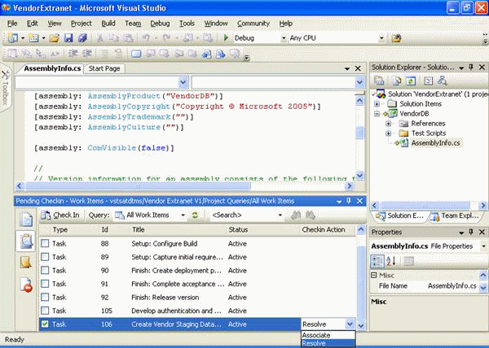Expand the Solution Items node
Screen dimensions: 489x348
pyautogui.click(x=377, y=104)
